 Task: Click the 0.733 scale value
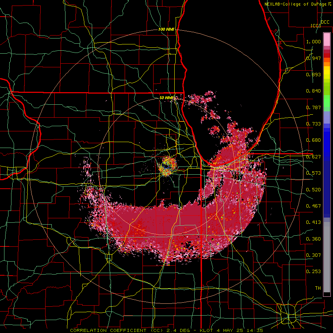point(313,124)
